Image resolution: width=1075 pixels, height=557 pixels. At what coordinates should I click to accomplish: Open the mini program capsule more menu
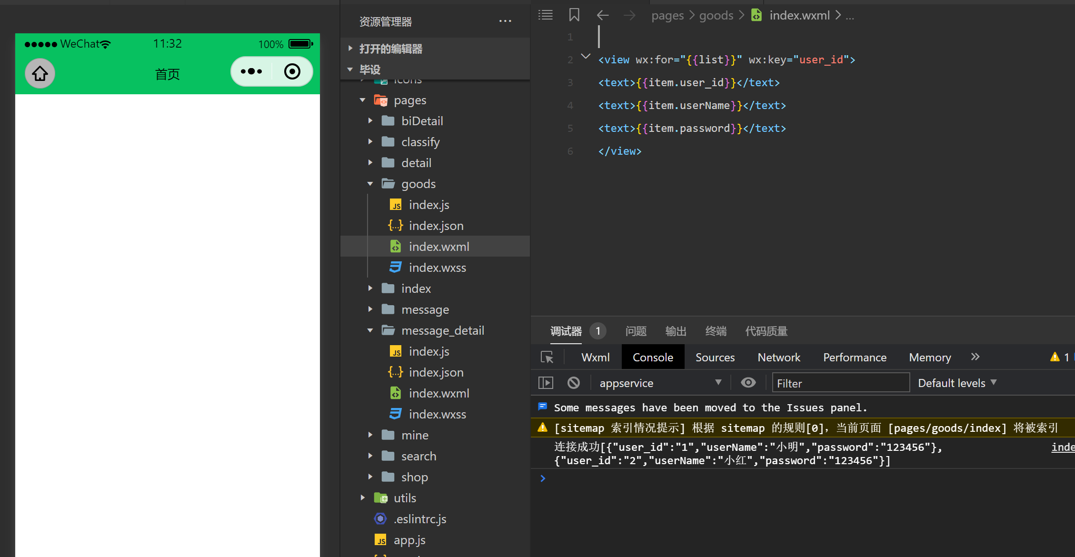pyautogui.click(x=251, y=72)
